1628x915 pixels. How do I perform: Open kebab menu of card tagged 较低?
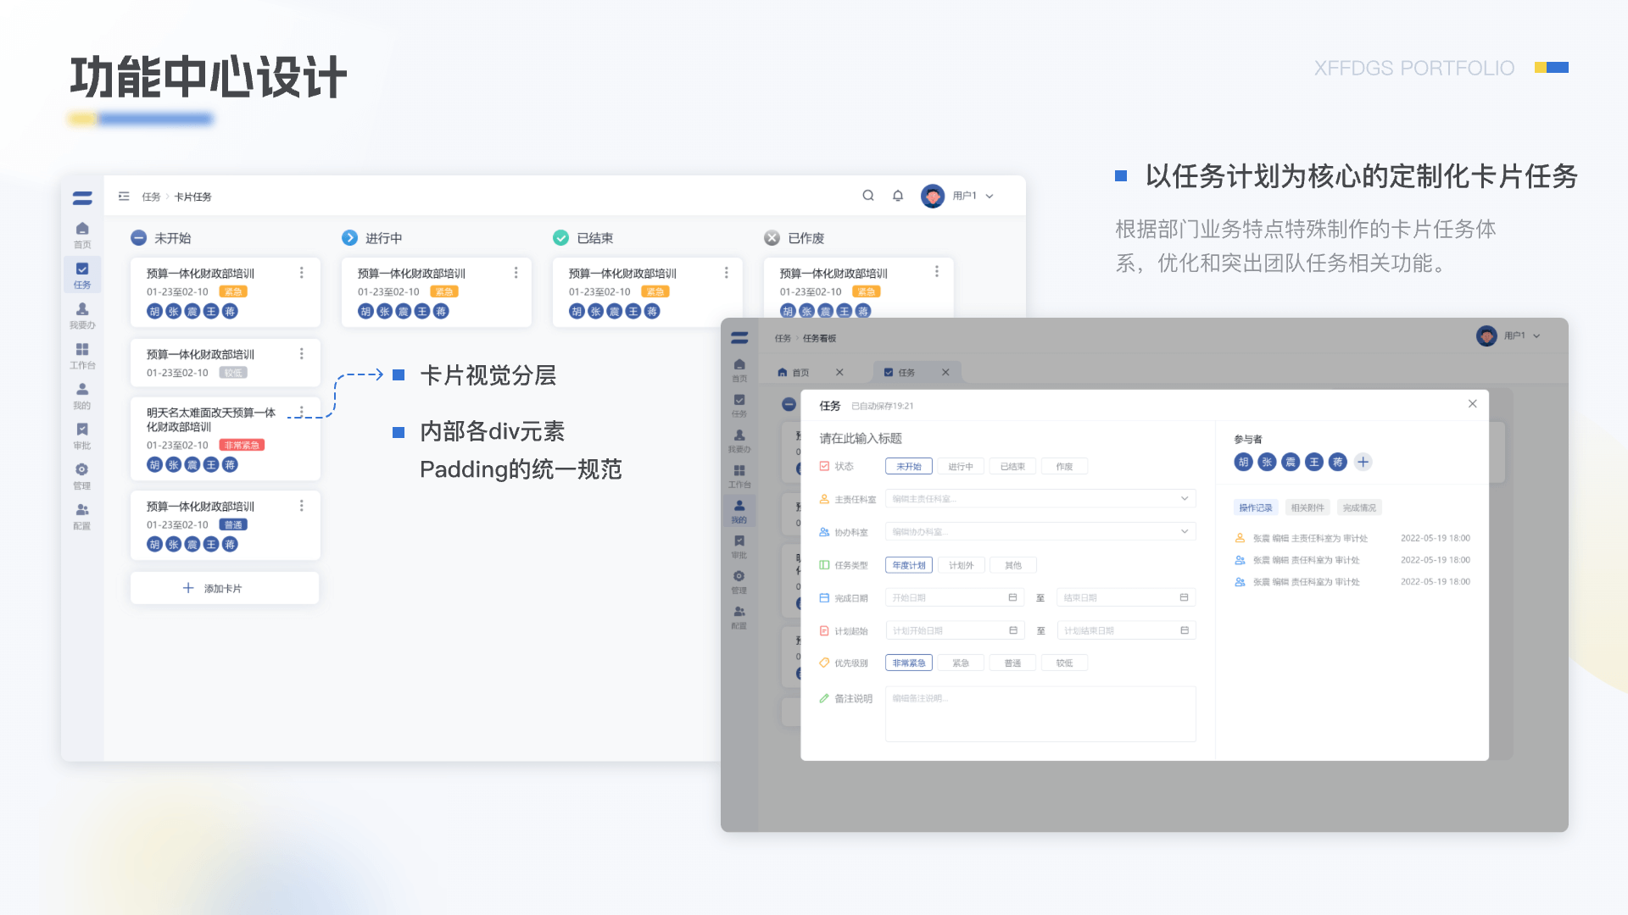(x=301, y=353)
